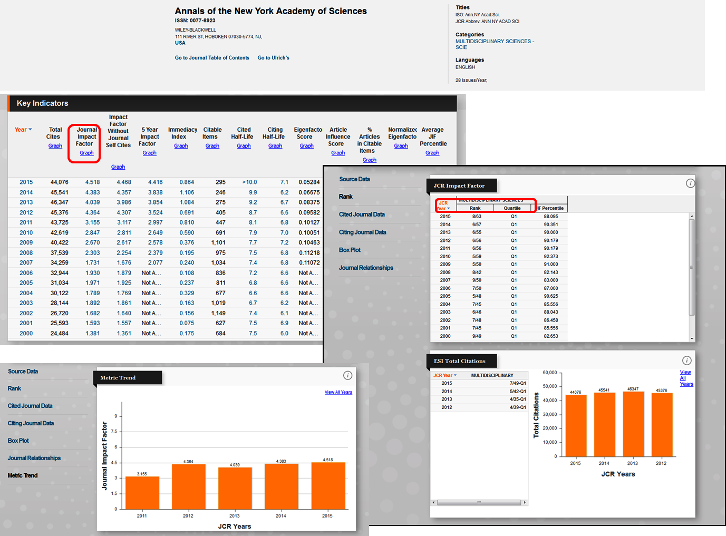The width and height of the screenshot is (726, 536).
Task: Select Cited Journal Data beside the Metric Trend chart
Action: 30,406
